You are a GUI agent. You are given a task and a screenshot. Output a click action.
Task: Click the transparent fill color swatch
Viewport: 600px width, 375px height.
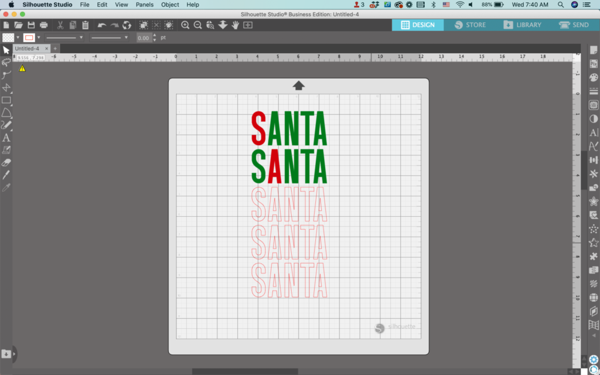8,37
